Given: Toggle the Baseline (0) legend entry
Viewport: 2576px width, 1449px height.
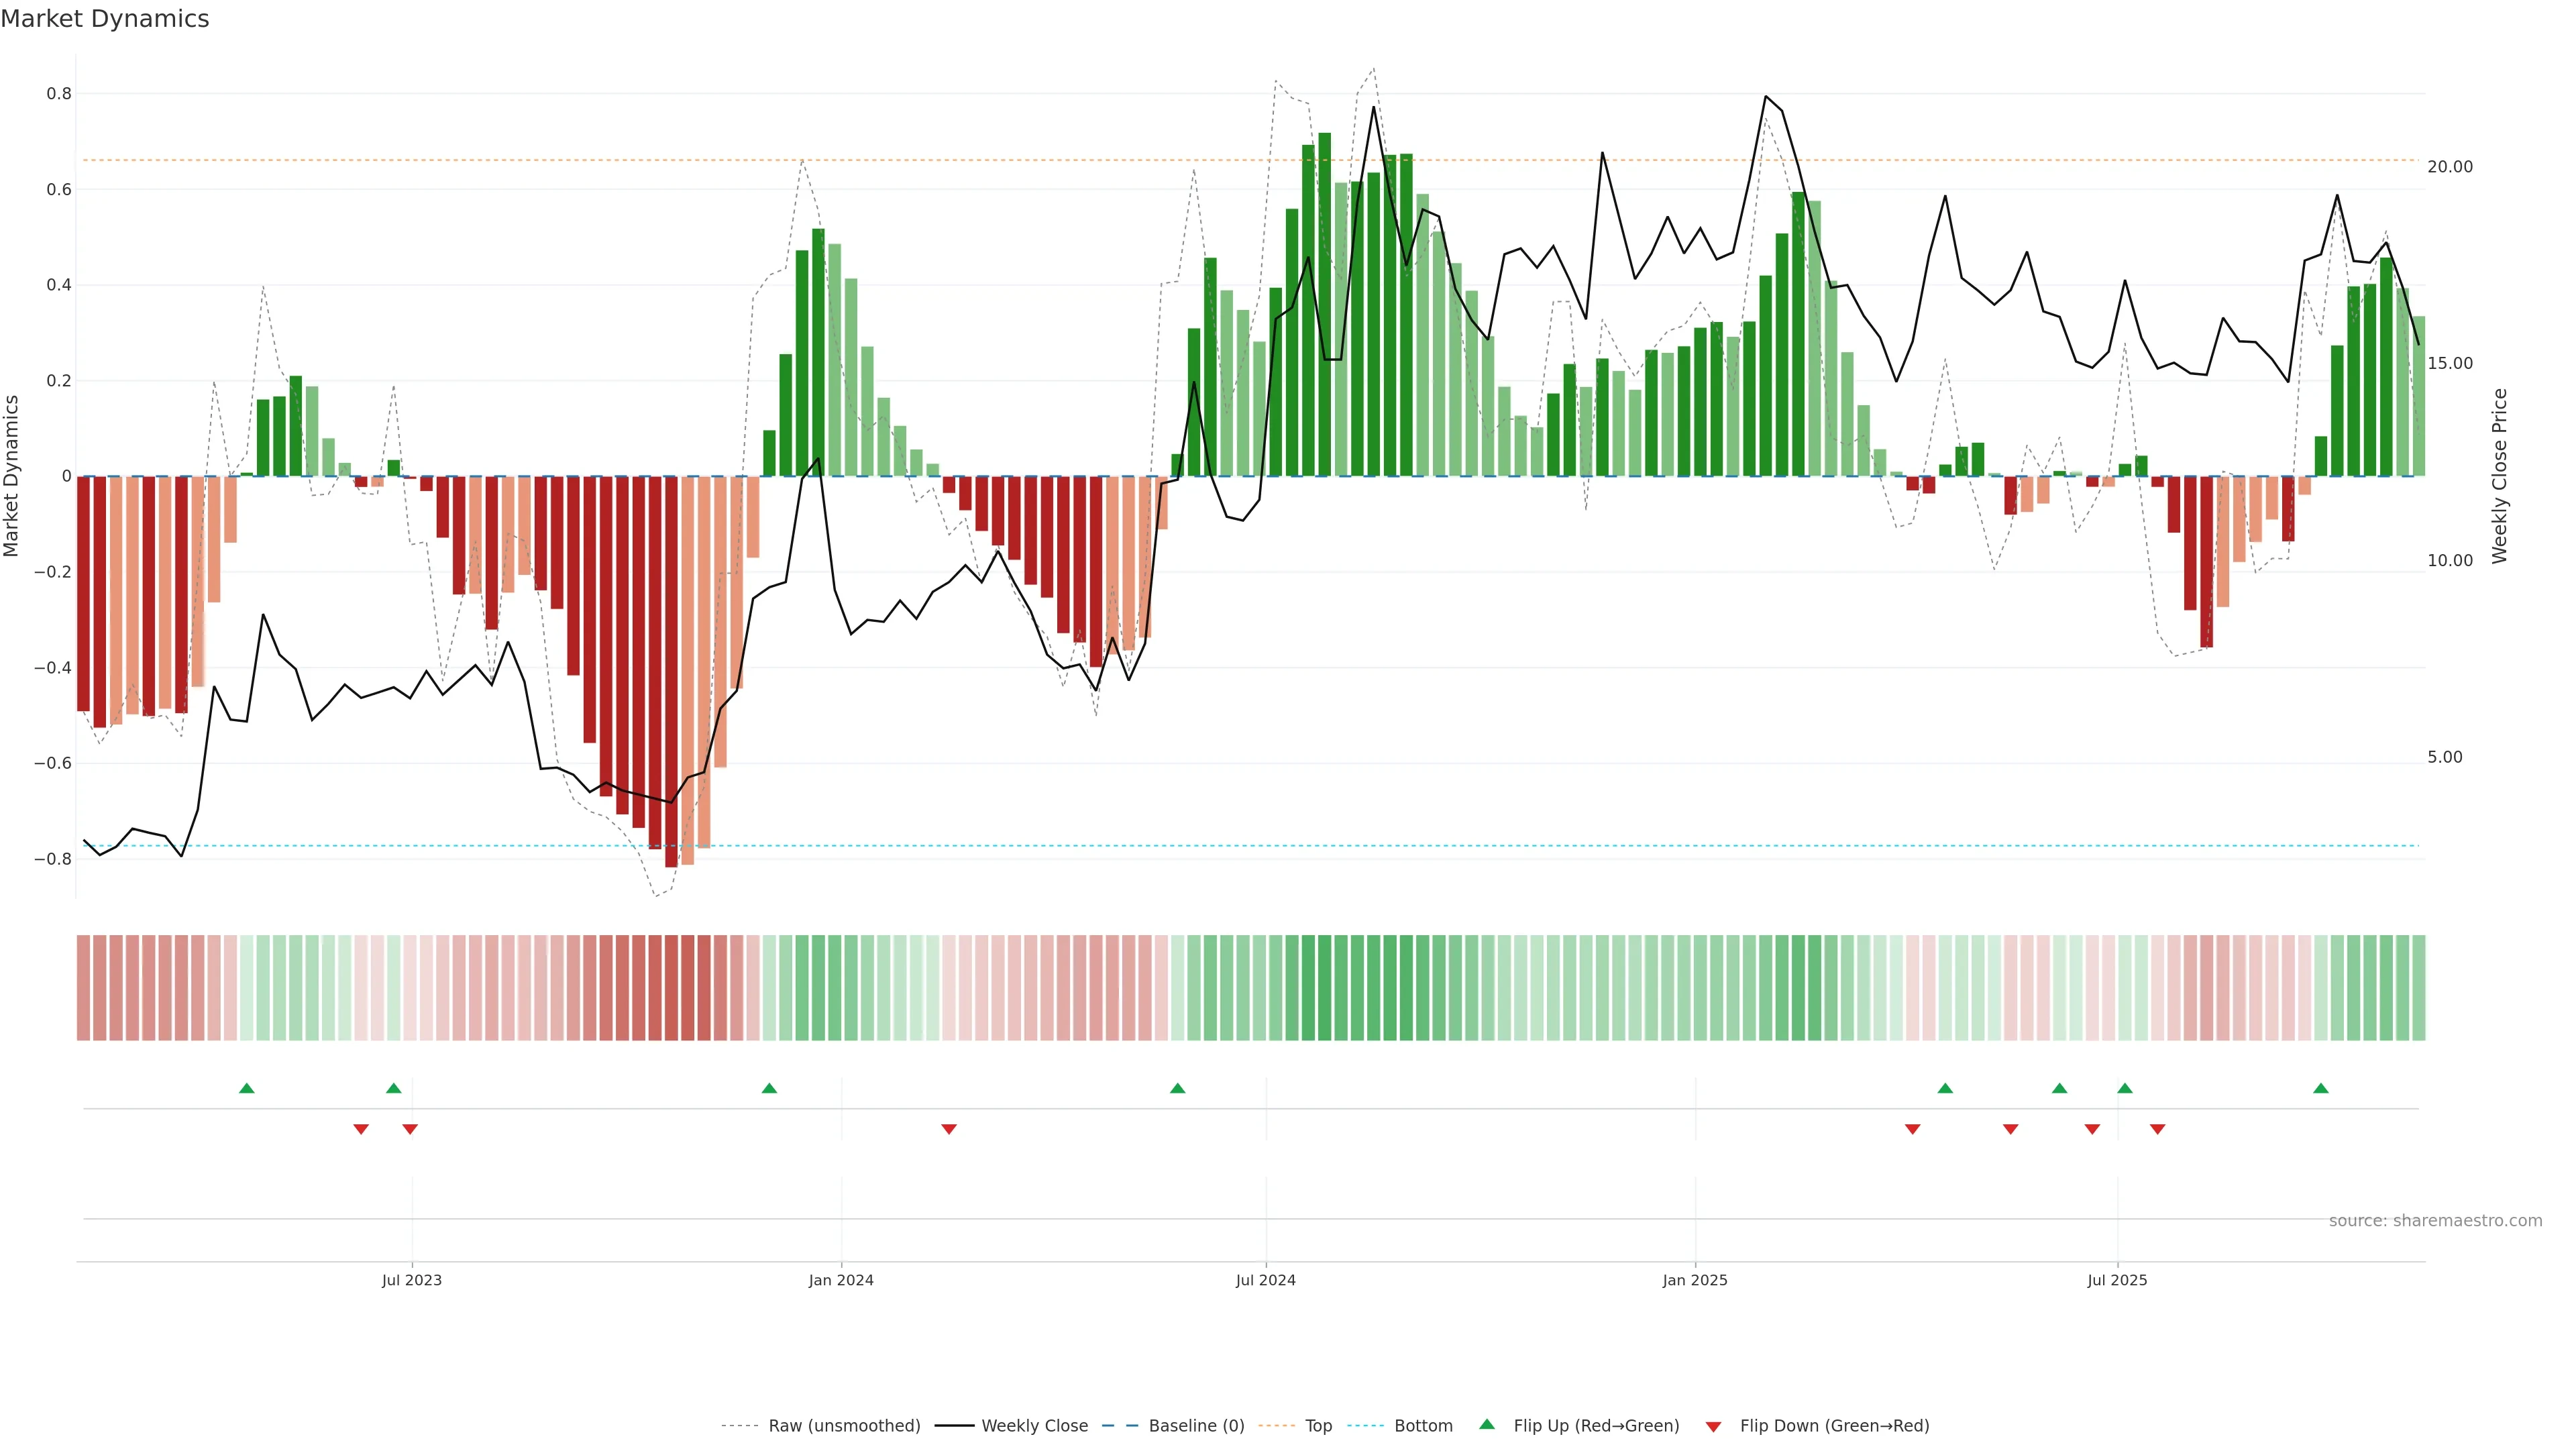Looking at the screenshot, I should click(1196, 1426).
